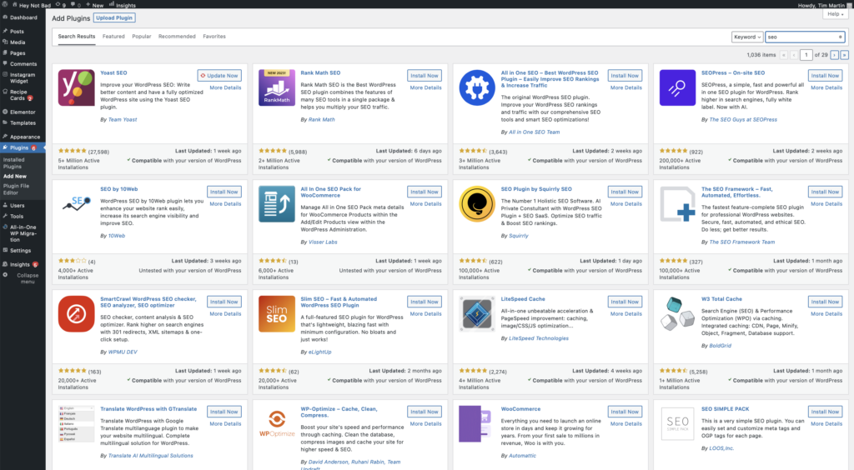Image resolution: width=854 pixels, height=470 pixels.
Task: Click the SEOPress plugin icon
Action: 677,87
